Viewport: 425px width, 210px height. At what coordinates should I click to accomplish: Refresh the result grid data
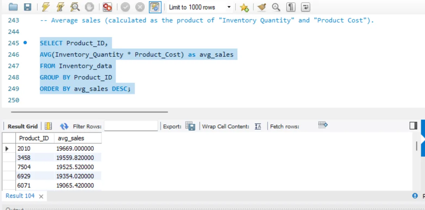pos(64,126)
